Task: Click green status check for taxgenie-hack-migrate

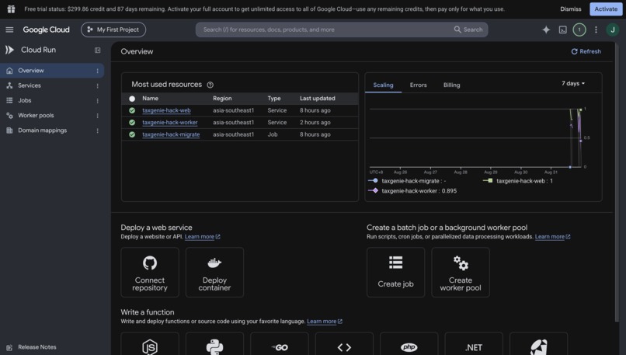Action: pyautogui.click(x=132, y=134)
